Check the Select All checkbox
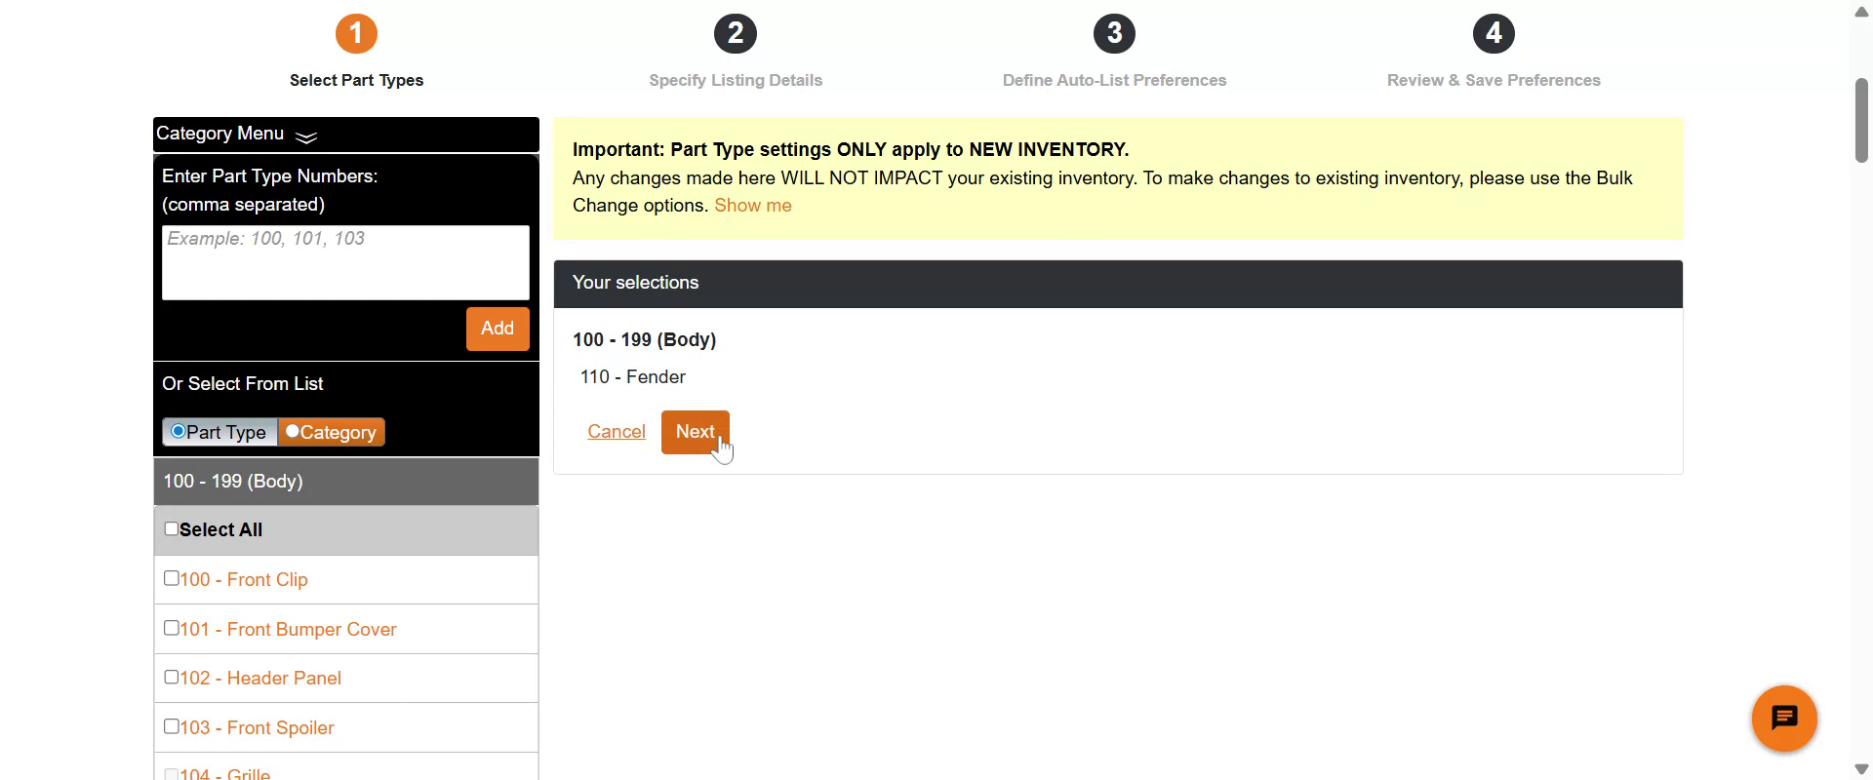This screenshot has width=1873, height=780. [x=172, y=528]
